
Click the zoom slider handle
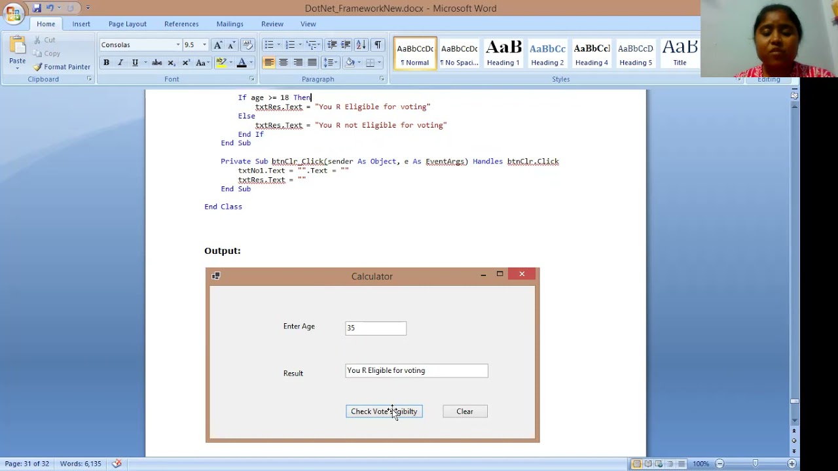point(756,464)
